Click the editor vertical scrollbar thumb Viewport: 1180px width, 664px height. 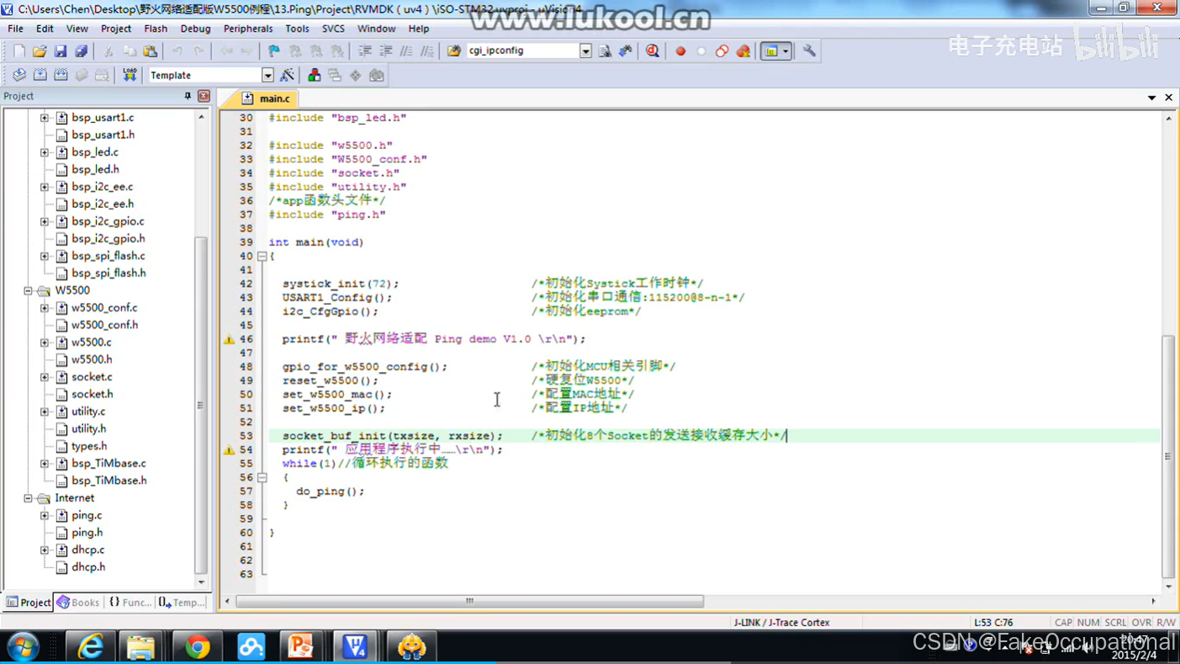[1168, 457]
